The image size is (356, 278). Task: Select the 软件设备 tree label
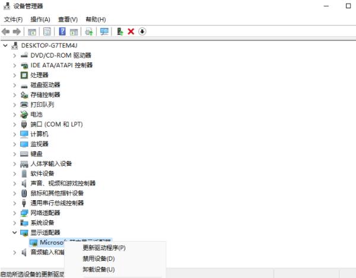[x=42, y=173]
